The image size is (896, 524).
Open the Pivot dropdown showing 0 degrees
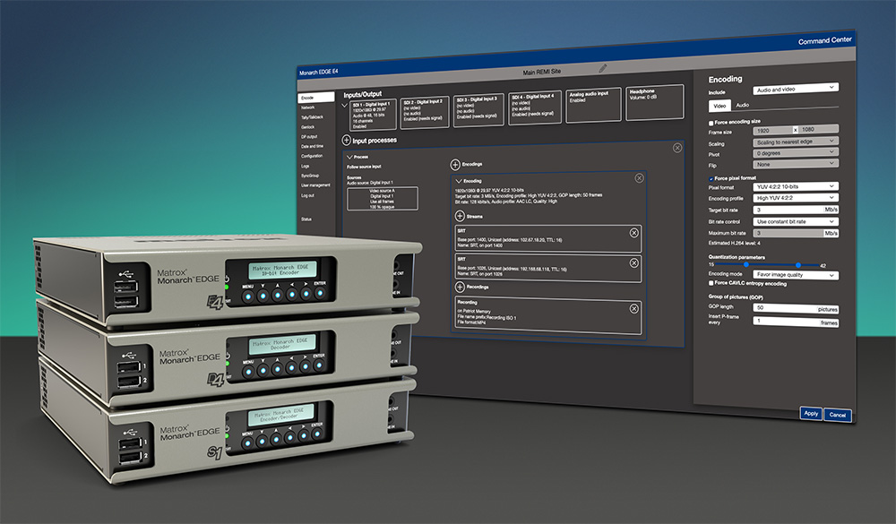point(796,152)
